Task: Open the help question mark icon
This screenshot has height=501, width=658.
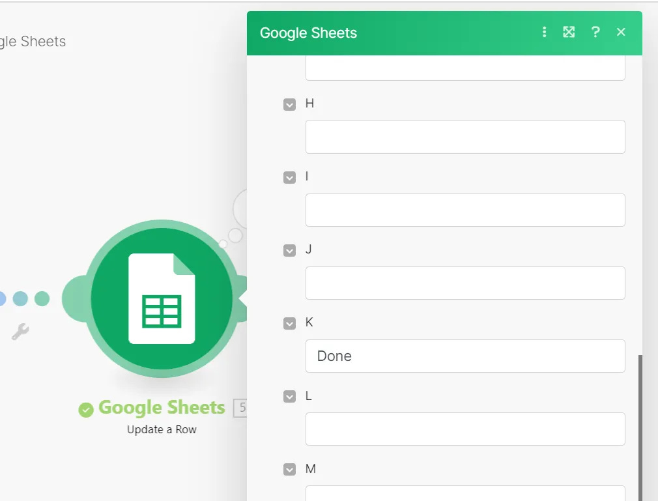Action: point(595,33)
